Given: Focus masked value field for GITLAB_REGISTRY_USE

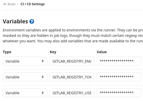Looking at the screenshot, I should (x=119, y=93).
